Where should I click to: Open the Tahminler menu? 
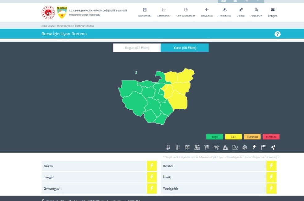(x=164, y=13)
